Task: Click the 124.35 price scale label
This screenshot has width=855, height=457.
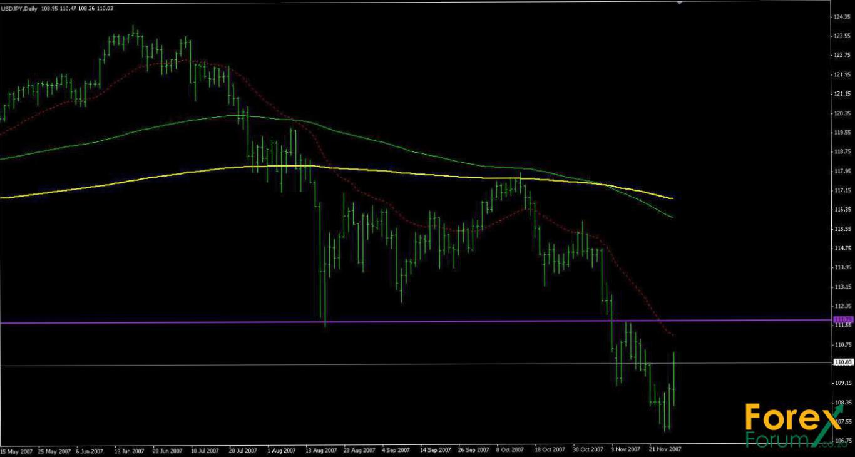Action: (x=842, y=18)
